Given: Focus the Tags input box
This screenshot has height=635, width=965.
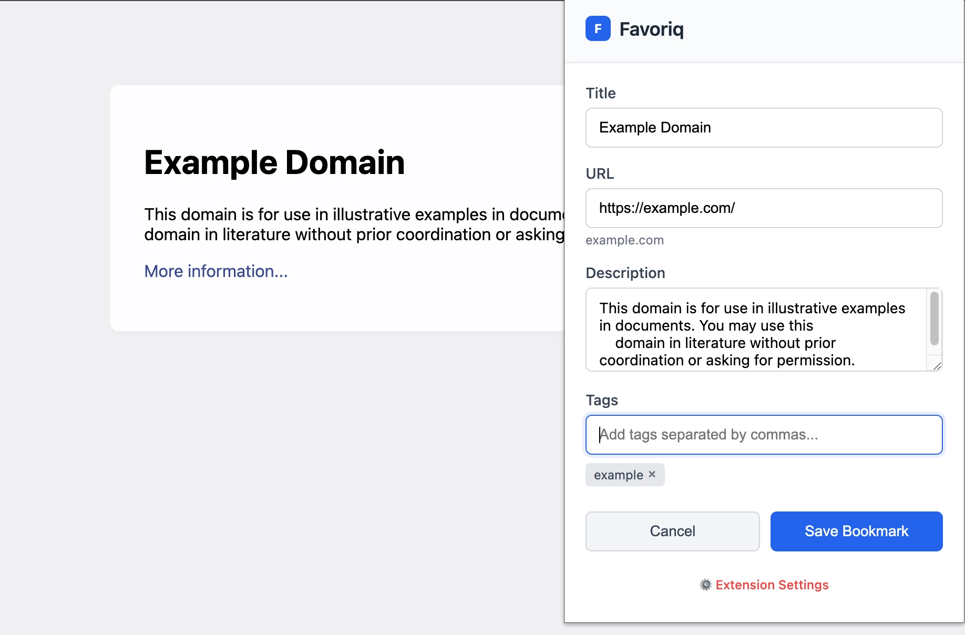Looking at the screenshot, I should point(764,435).
